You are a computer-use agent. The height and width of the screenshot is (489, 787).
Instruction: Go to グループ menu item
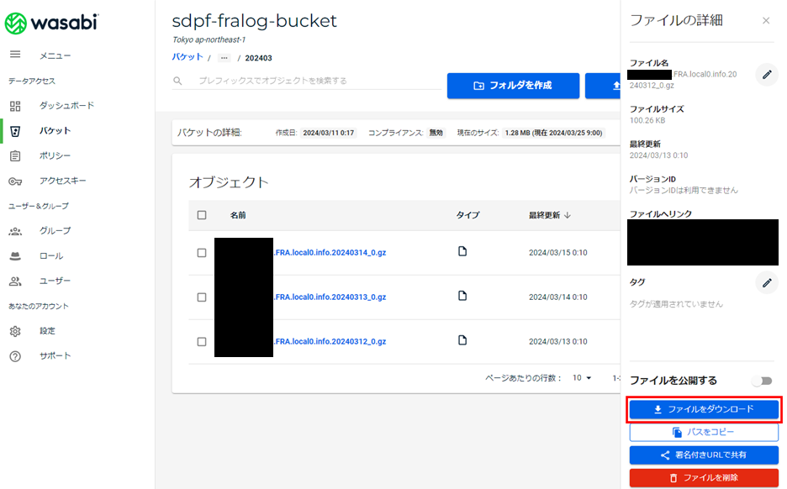pos(55,231)
